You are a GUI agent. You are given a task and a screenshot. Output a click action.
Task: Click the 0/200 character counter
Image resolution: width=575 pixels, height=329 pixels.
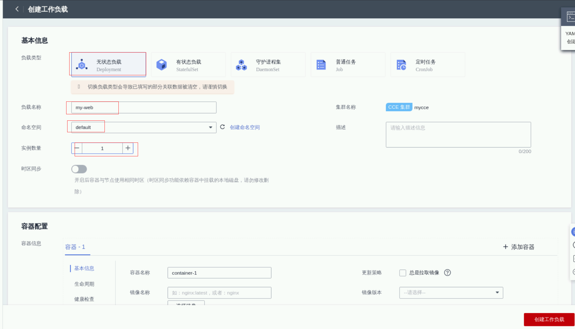click(x=525, y=151)
